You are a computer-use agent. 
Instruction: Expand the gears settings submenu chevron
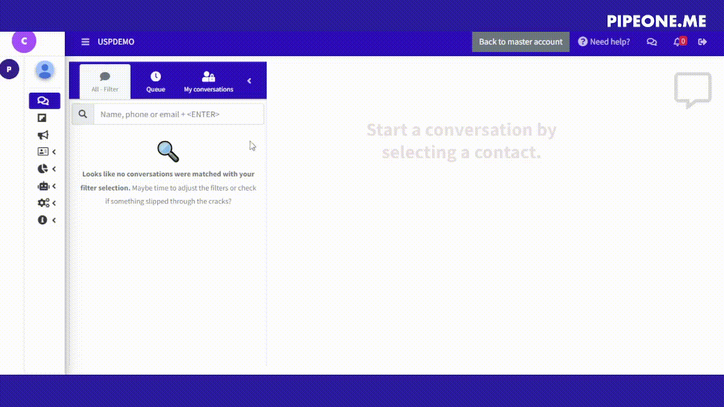click(54, 203)
